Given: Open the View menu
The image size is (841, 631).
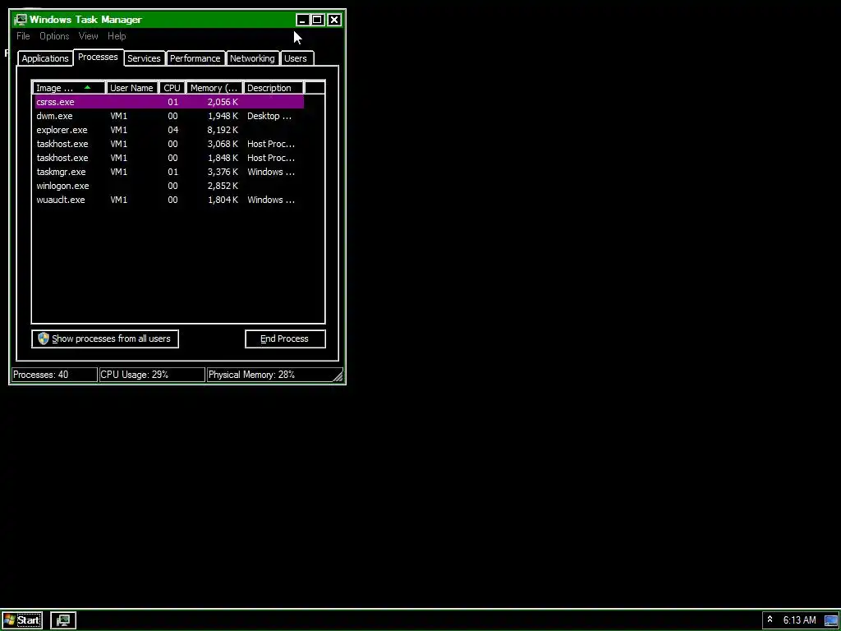Looking at the screenshot, I should tap(88, 36).
